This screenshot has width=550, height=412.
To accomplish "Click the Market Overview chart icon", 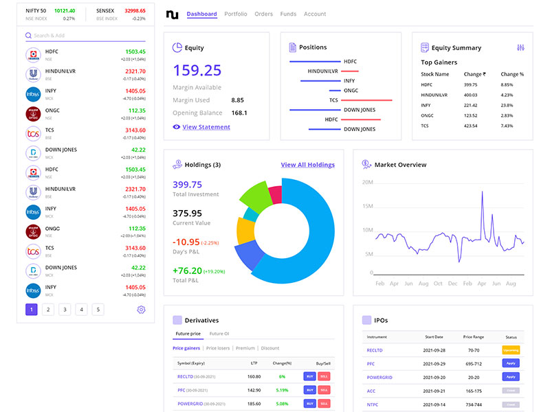I will [366, 164].
